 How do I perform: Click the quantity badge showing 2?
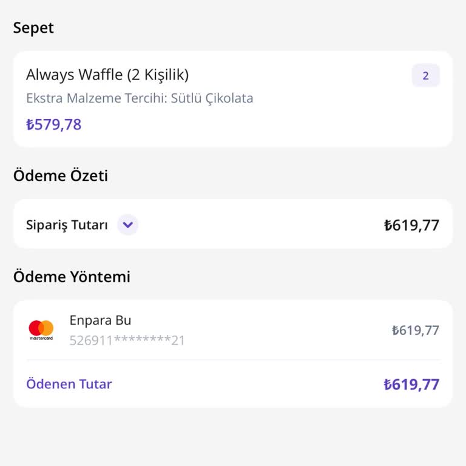pos(425,76)
